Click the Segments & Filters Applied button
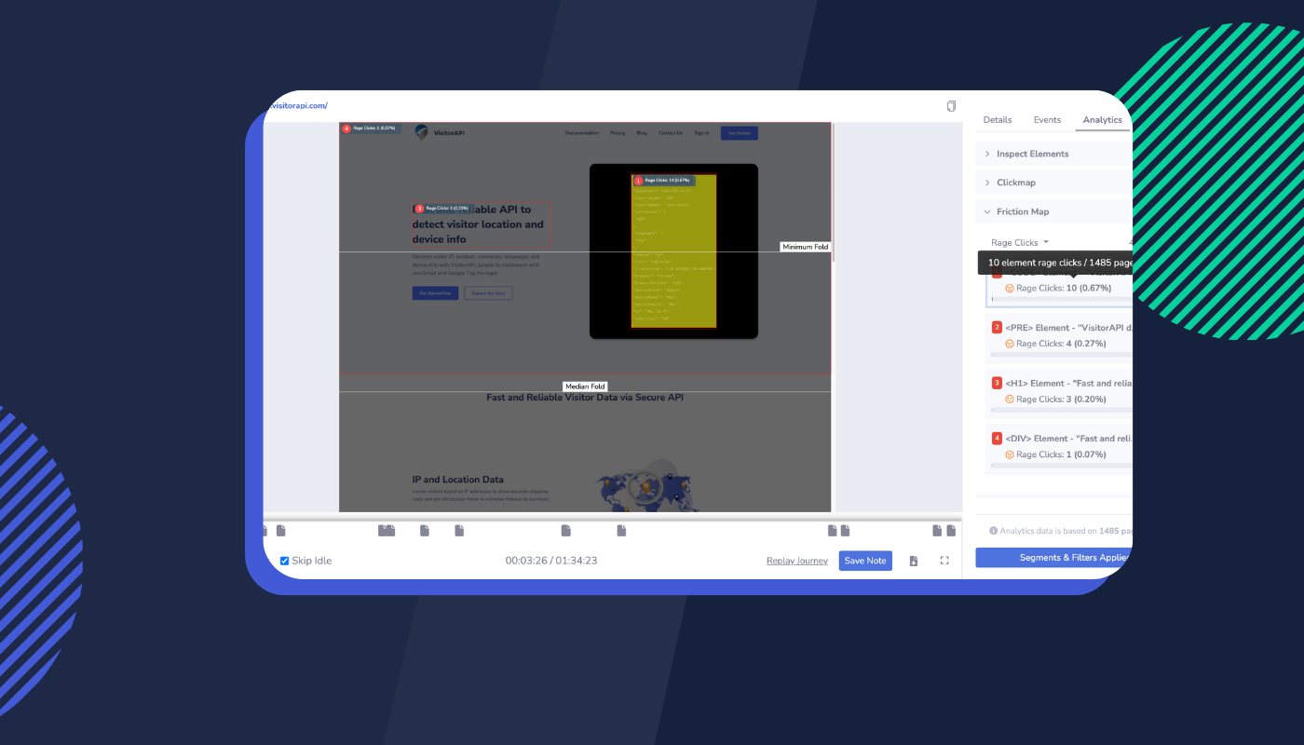1304x745 pixels. pyautogui.click(x=1054, y=558)
